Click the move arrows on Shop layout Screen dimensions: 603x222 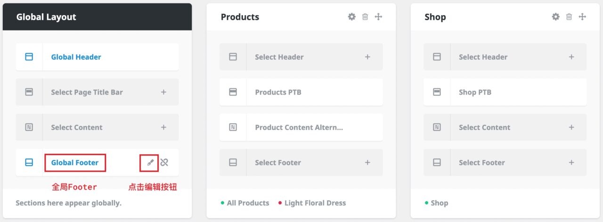(x=582, y=17)
